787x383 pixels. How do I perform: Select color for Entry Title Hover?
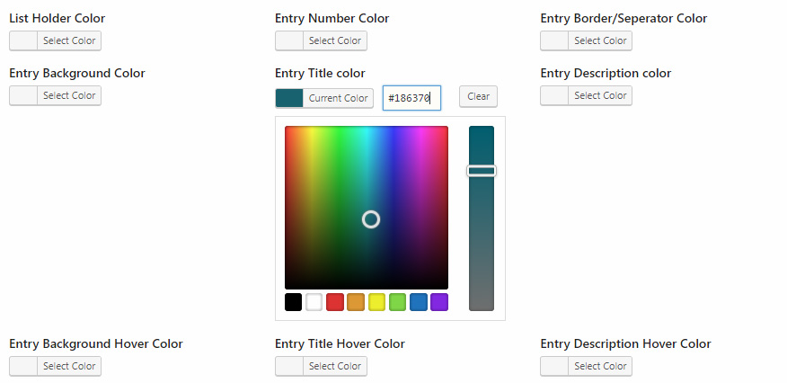(x=321, y=366)
